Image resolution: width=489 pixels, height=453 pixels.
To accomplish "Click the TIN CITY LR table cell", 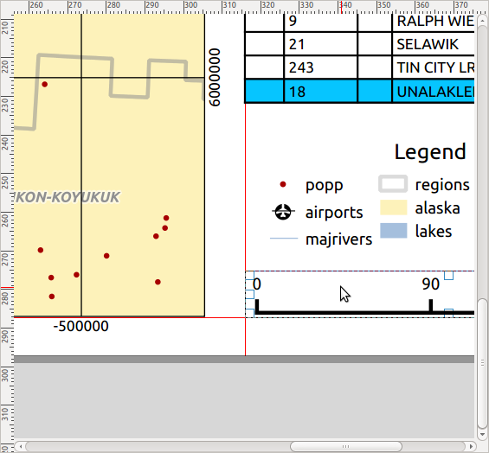I will point(434,67).
